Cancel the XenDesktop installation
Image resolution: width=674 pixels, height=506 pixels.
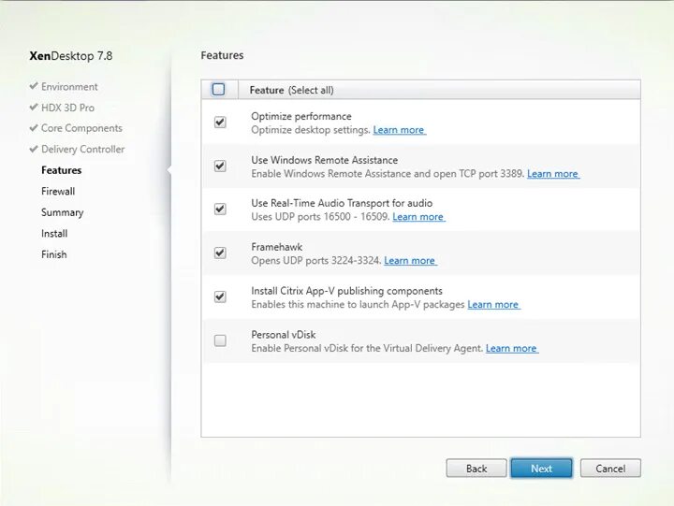click(x=610, y=469)
